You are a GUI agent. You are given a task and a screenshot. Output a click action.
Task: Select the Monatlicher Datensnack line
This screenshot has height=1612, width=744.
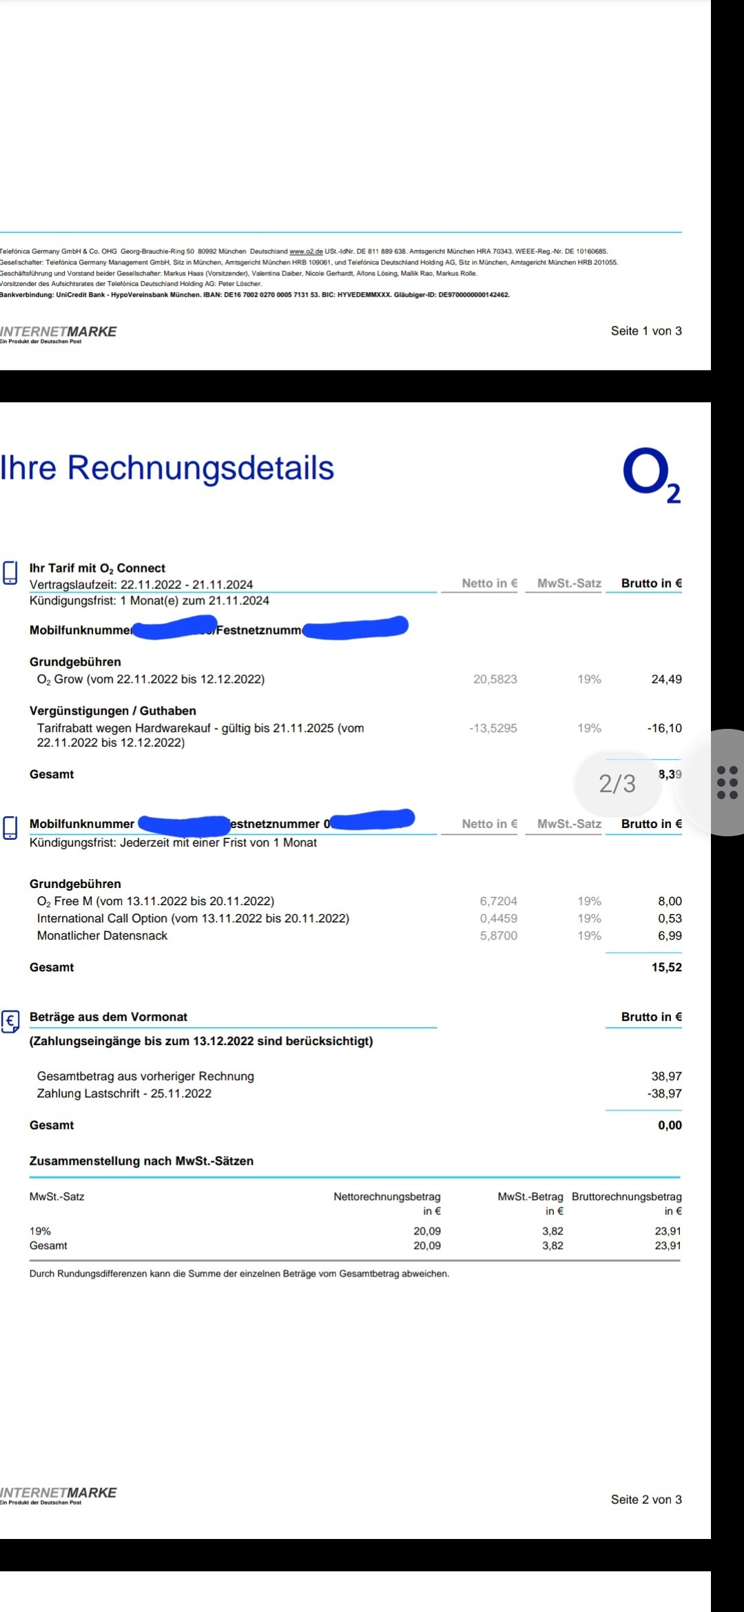(102, 936)
